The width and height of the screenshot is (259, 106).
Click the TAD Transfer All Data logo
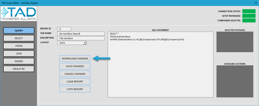pyautogui.click(x=18, y=14)
